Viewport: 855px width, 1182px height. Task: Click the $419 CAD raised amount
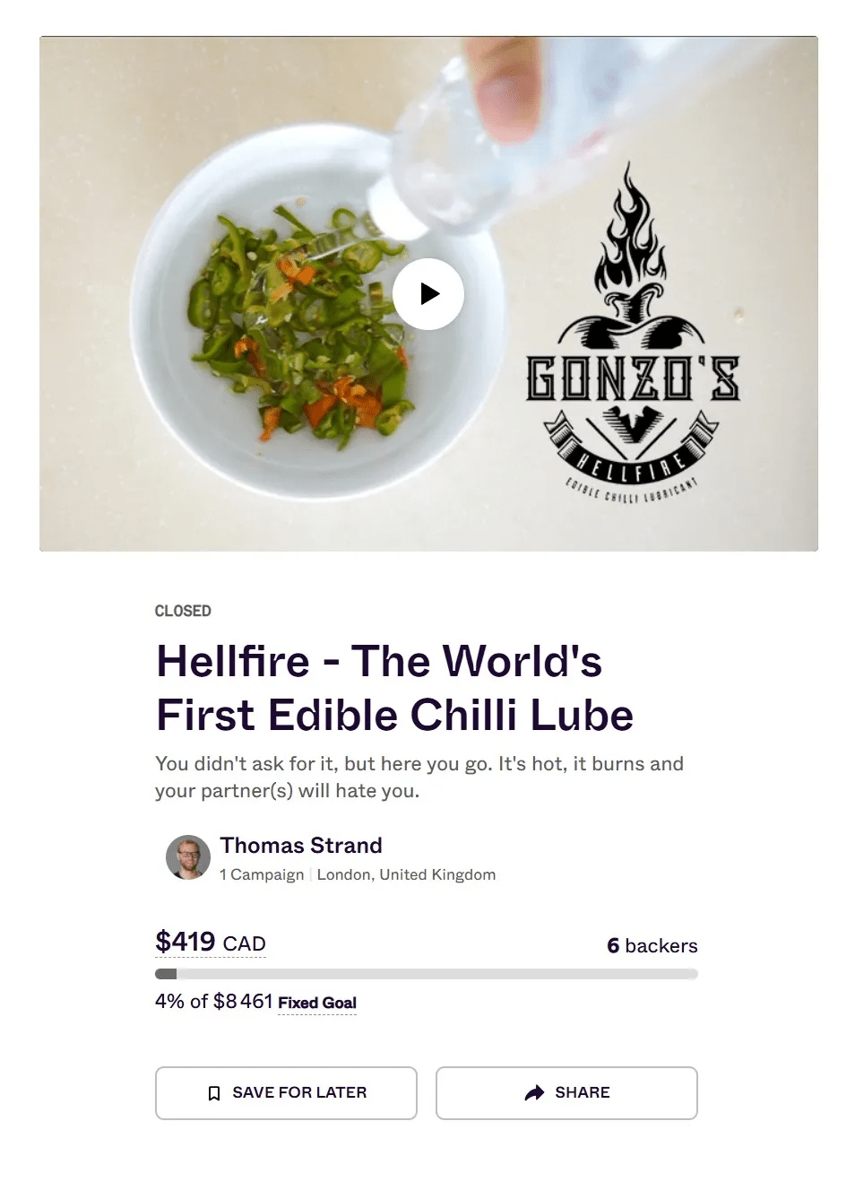[x=211, y=943]
